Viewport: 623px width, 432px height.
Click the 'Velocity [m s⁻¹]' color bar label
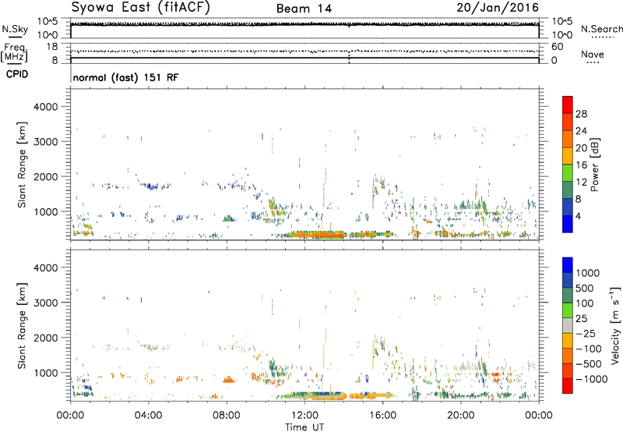tap(615, 325)
